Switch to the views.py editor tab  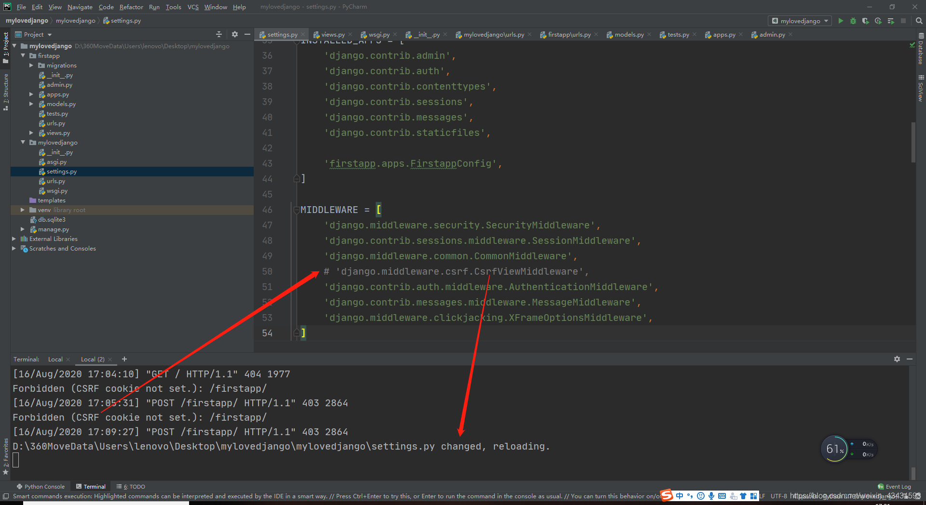pos(333,35)
